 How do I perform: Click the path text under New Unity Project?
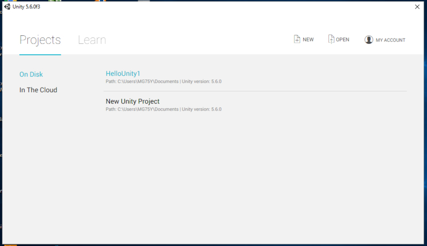[164, 109]
